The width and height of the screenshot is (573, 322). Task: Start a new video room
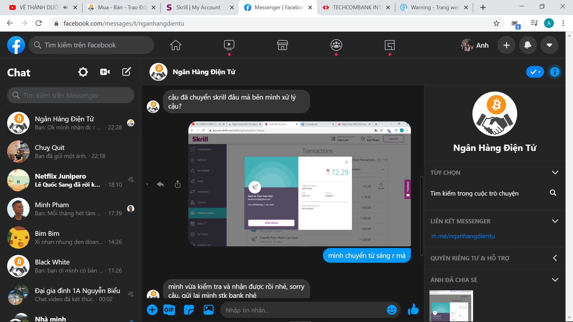tap(105, 72)
